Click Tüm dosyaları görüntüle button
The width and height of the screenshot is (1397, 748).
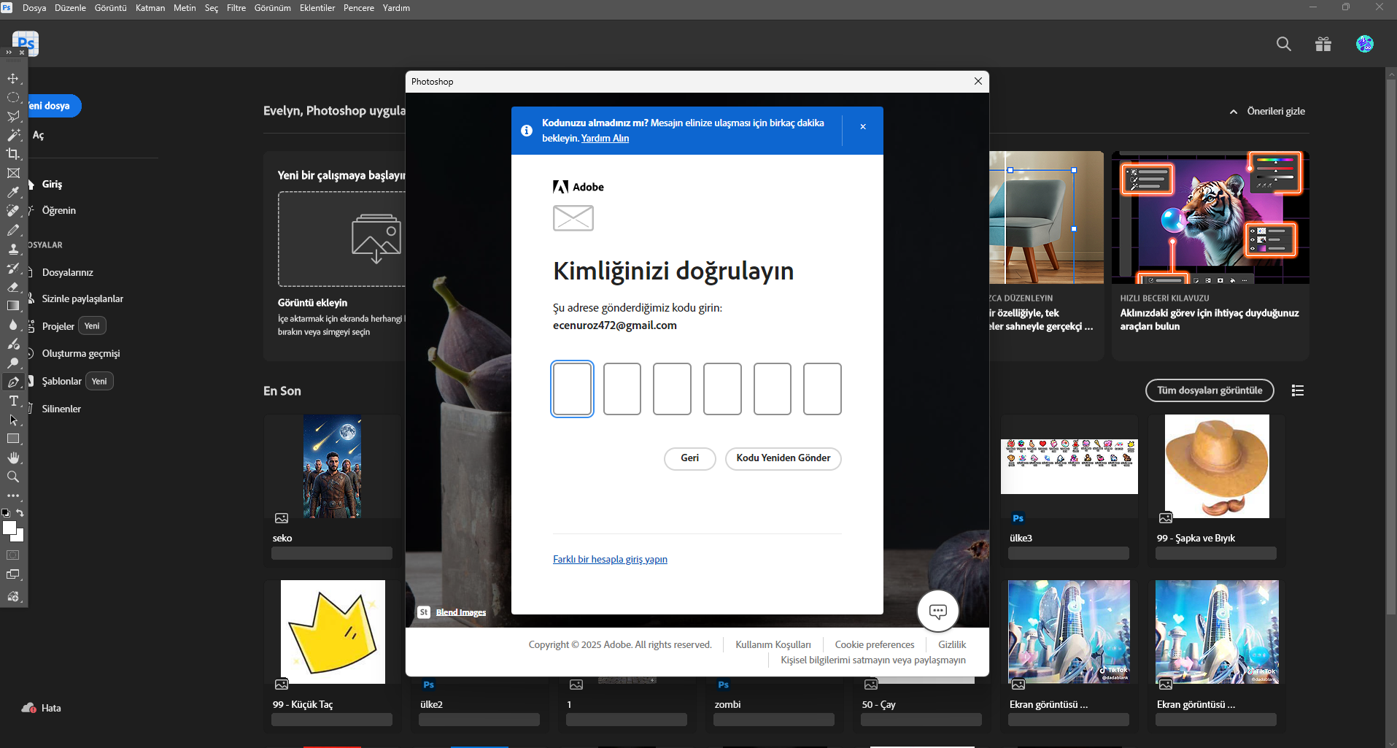tap(1210, 390)
